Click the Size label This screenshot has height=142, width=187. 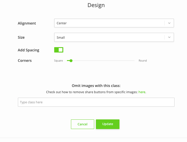(21, 37)
